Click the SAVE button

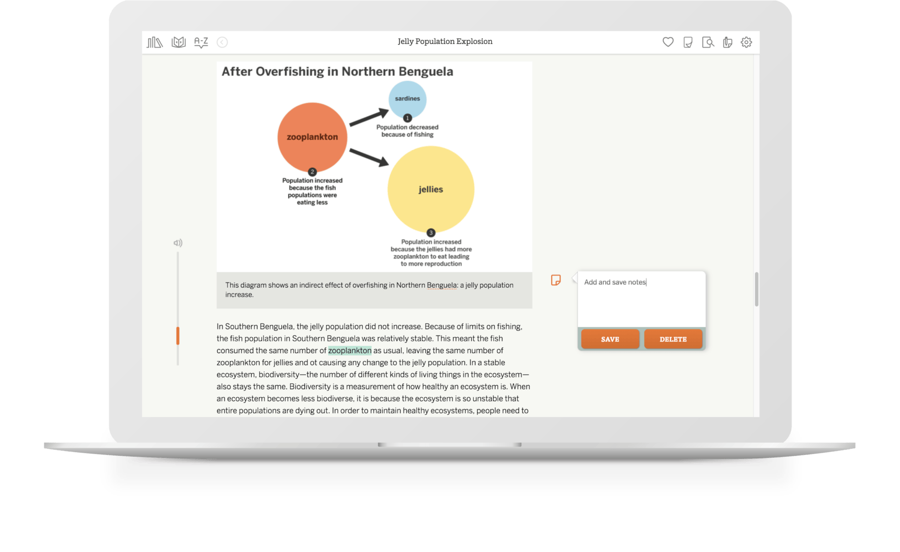click(x=610, y=339)
